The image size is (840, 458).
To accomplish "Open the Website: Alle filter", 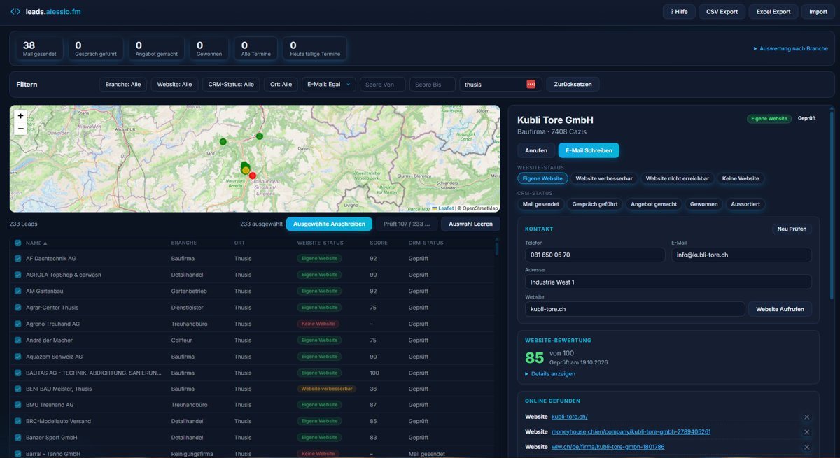I will coord(175,84).
